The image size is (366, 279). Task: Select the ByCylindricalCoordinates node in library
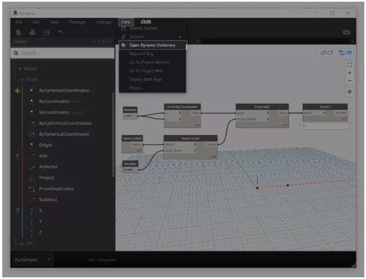(x=65, y=123)
